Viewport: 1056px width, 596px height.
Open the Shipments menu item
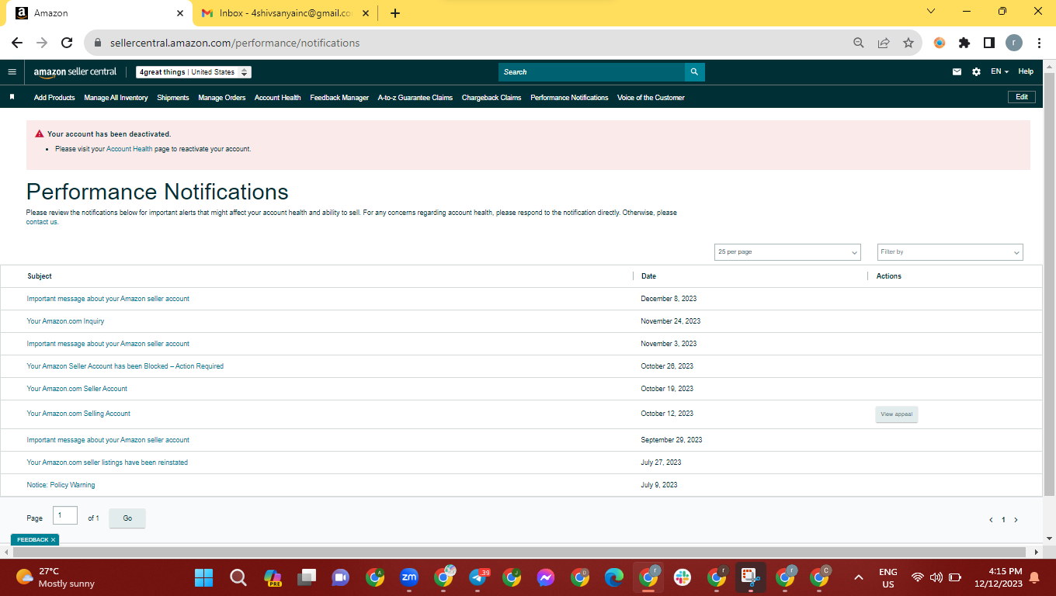click(173, 98)
